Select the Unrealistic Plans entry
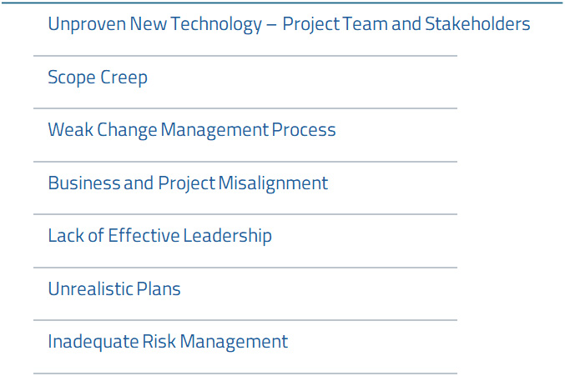Image resolution: width=565 pixels, height=376 pixels. [x=114, y=289]
